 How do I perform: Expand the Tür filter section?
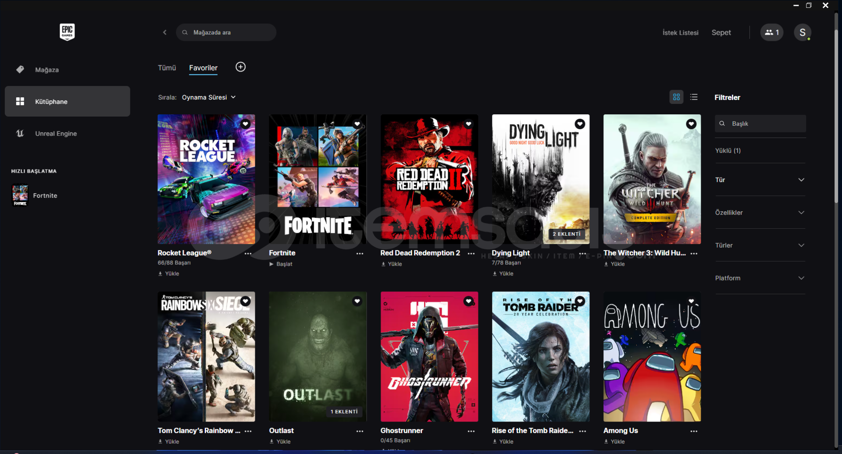(x=760, y=180)
